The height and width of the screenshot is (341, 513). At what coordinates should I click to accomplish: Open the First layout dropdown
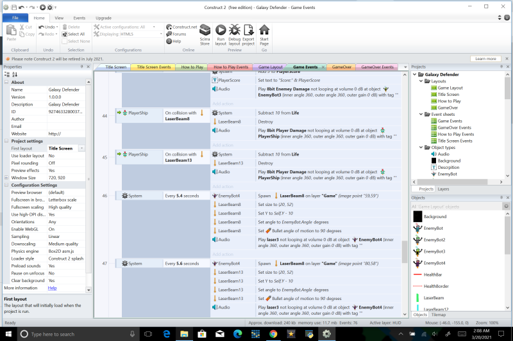82,148
